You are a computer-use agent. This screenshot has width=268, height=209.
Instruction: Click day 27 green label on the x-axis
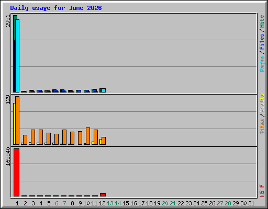tap(220, 203)
